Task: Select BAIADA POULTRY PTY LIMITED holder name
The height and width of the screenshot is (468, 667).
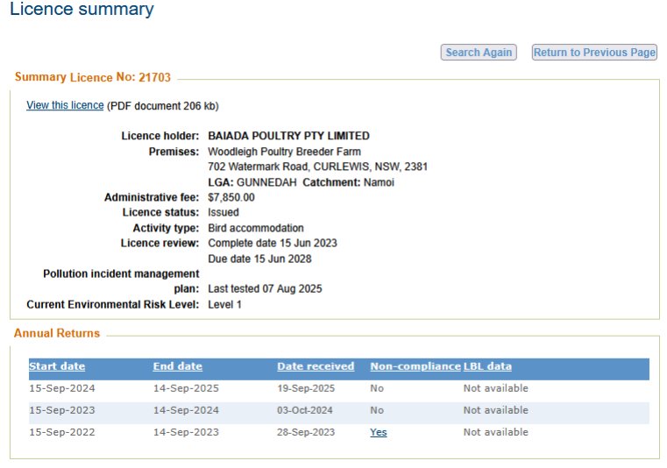Action: click(288, 136)
